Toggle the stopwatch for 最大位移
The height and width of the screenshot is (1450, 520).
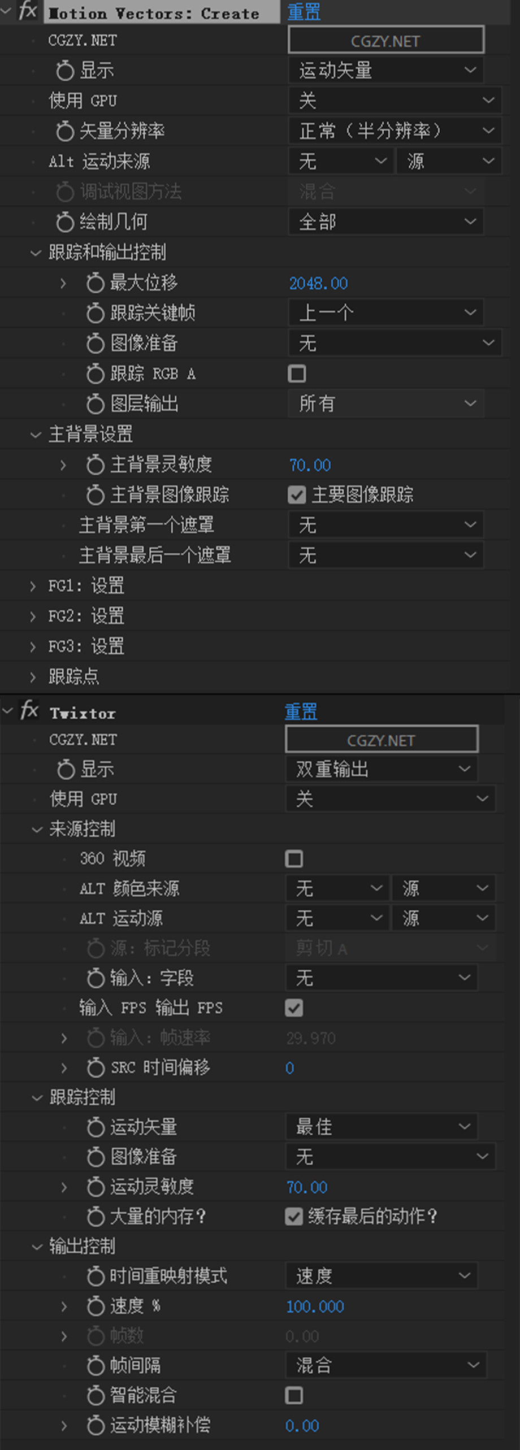pos(95,283)
